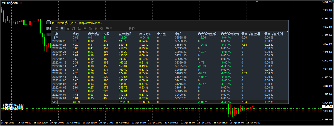This screenshot has height=126, width=334.
Task: Select the 2022.04.12 date row
Action: pos(59,73)
